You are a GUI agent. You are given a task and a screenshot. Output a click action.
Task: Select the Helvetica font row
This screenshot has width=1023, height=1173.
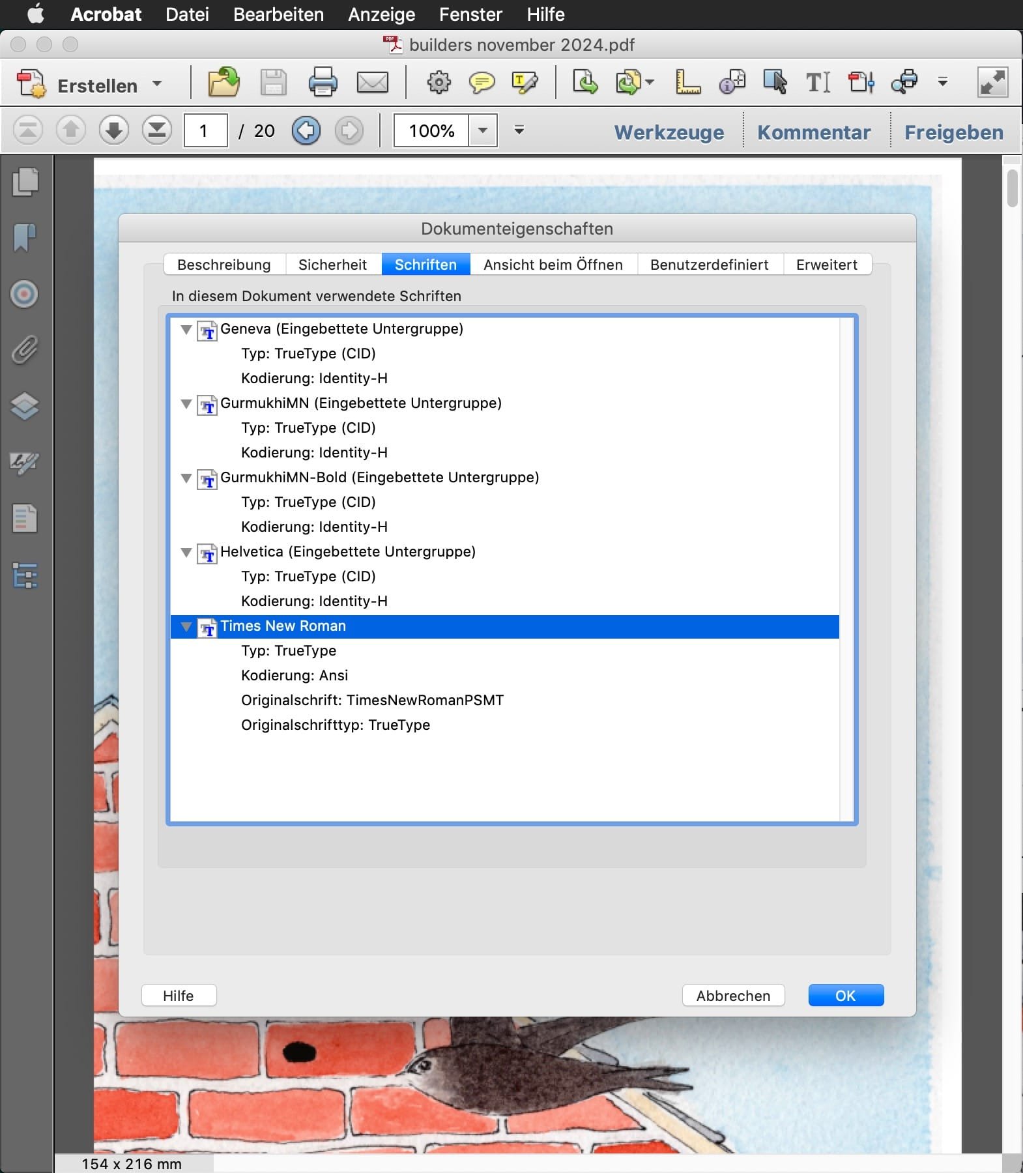[505, 551]
